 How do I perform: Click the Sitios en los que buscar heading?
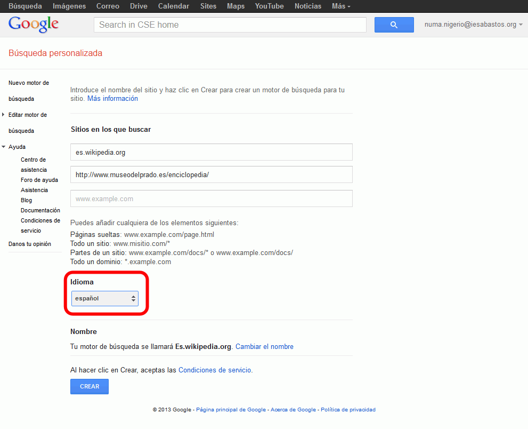pos(111,130)
